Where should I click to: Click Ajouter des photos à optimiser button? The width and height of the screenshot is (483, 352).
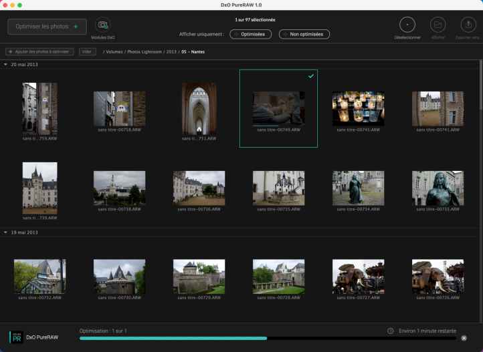tap(39, 51)
